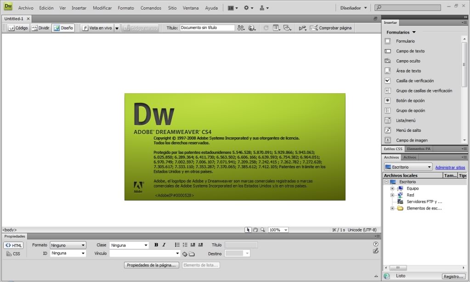Viewport: 470px width, 282px height.
Task: Open the Insertar menu
Action: (x=79, y=8)
